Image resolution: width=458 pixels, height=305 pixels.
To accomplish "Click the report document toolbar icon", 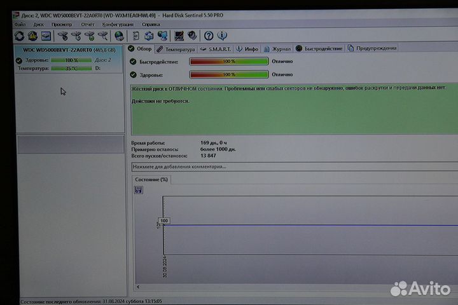I will tap(136, 36).
